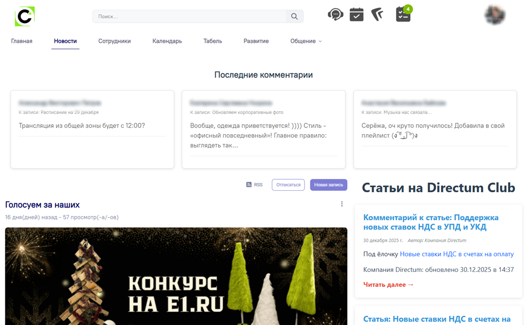Viewport: 527px width, 325px height.
Task: Select the 'Развитие' menu item
Action: (256, 41)
